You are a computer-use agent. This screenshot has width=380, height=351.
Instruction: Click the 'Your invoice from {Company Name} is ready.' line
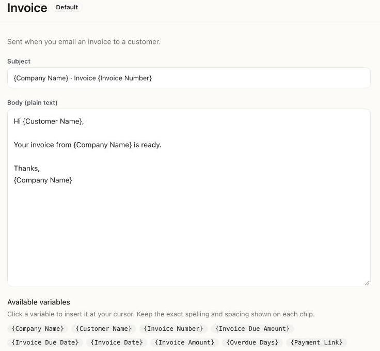tap(87, 145)
